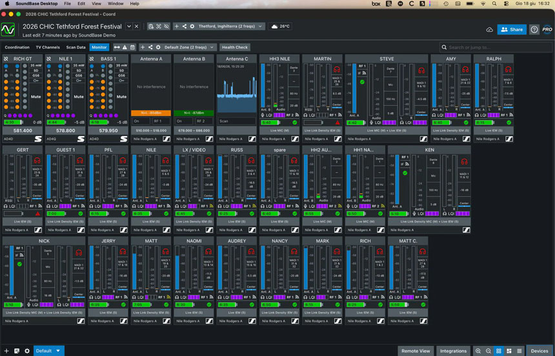Viewport: 555px width, 356px height.
Task: Click the scan-frame icon in project toolbar
Action: point(159,26)
